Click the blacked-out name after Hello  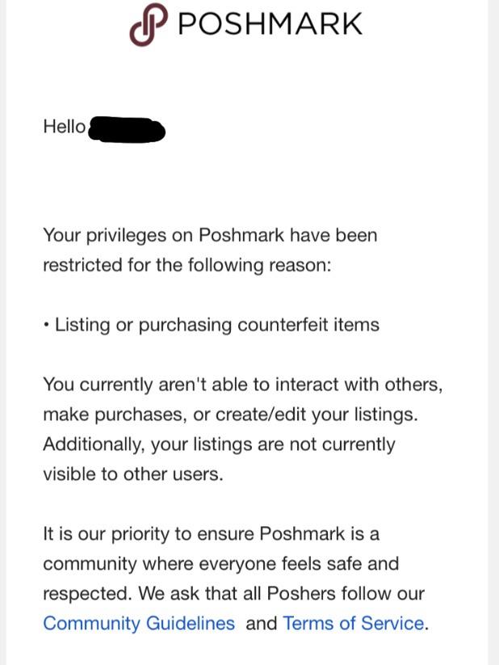[127, 129]
